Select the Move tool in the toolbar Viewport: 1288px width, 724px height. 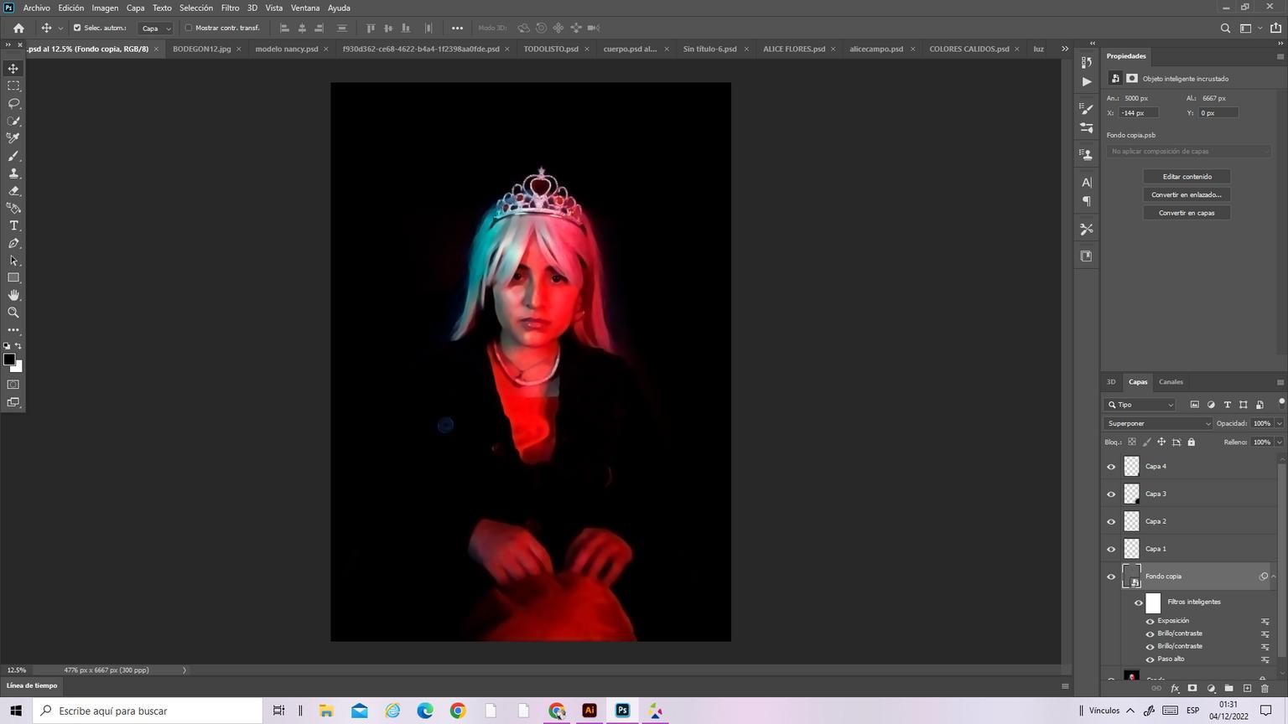point(13,68)
